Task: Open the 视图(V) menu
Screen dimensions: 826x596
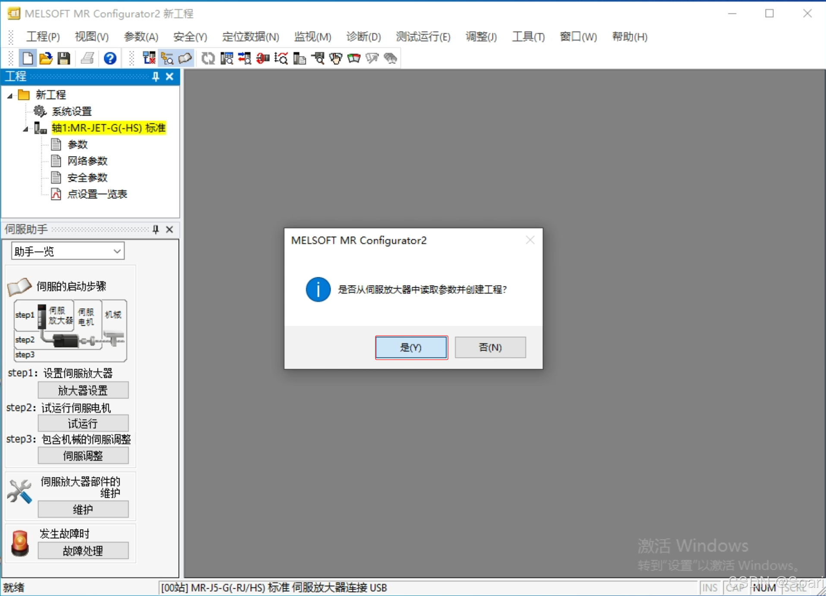Action: (91, 37)
